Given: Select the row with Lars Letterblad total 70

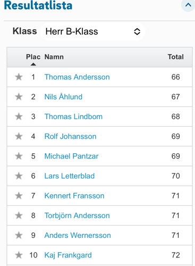Looking at the screenshot, I should [x=99, y=176].
